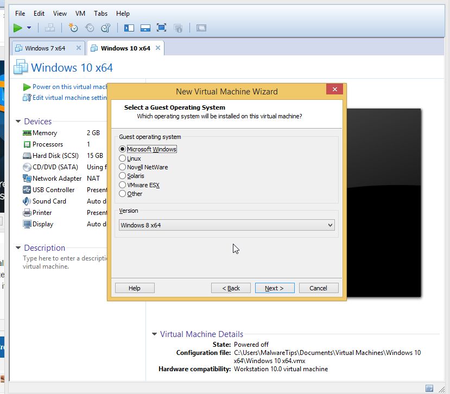Viewport: 450px width, 394px height.
Task: Open the Help menu
Action: (123, 14)
